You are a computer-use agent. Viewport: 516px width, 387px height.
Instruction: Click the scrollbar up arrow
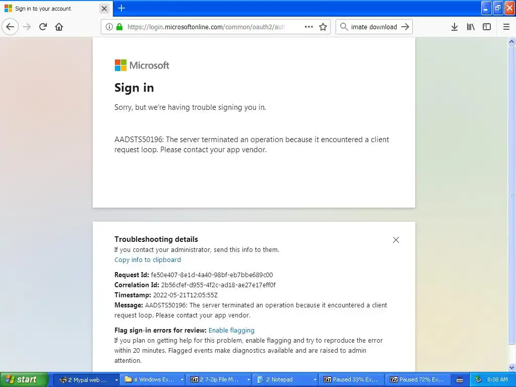point(511,41)
